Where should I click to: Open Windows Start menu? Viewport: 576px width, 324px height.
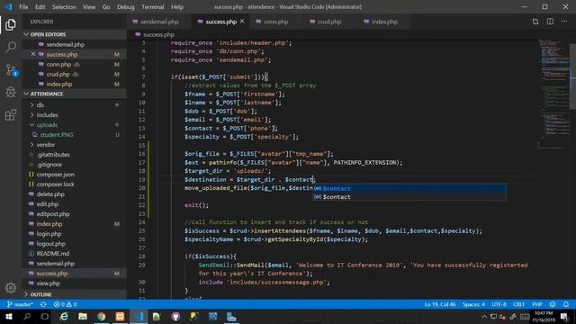[x=9, y=316]
